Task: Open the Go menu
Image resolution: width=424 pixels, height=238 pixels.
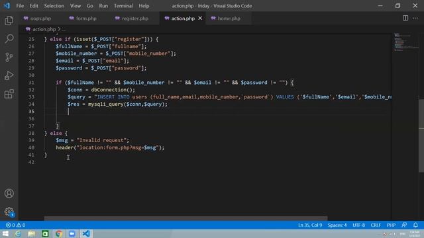Action: [90, 6]
